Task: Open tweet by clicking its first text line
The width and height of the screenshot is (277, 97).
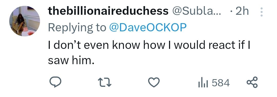Action: tap(149, 45)
